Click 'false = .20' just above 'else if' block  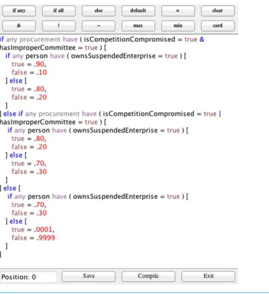(x=29, y=97)
